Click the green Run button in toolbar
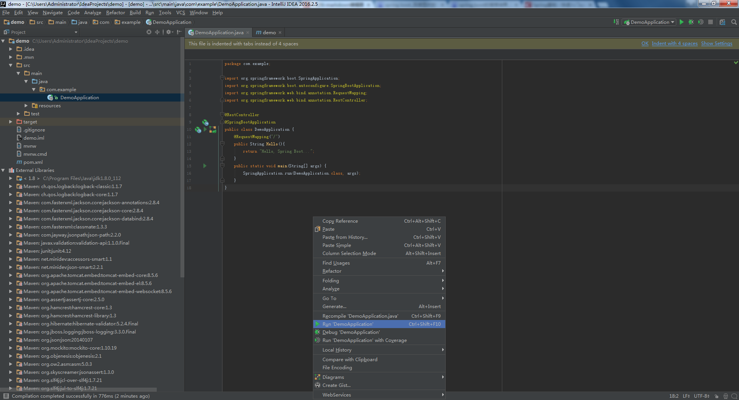This screenshot has height=400, width=739. 682,22
